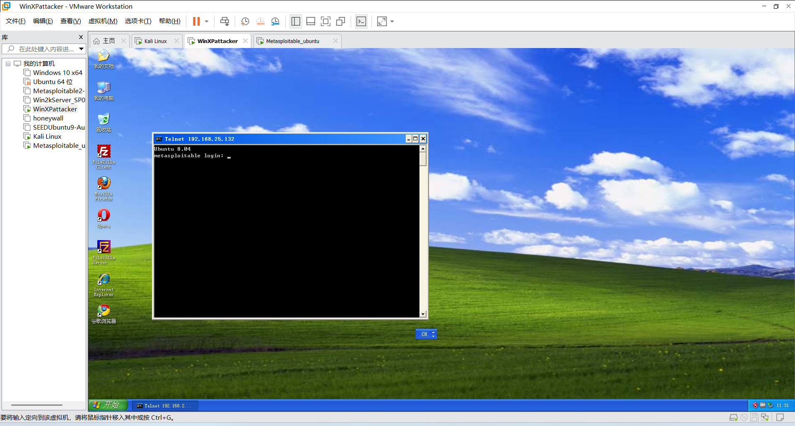Click the network adapter status icon

765,417
